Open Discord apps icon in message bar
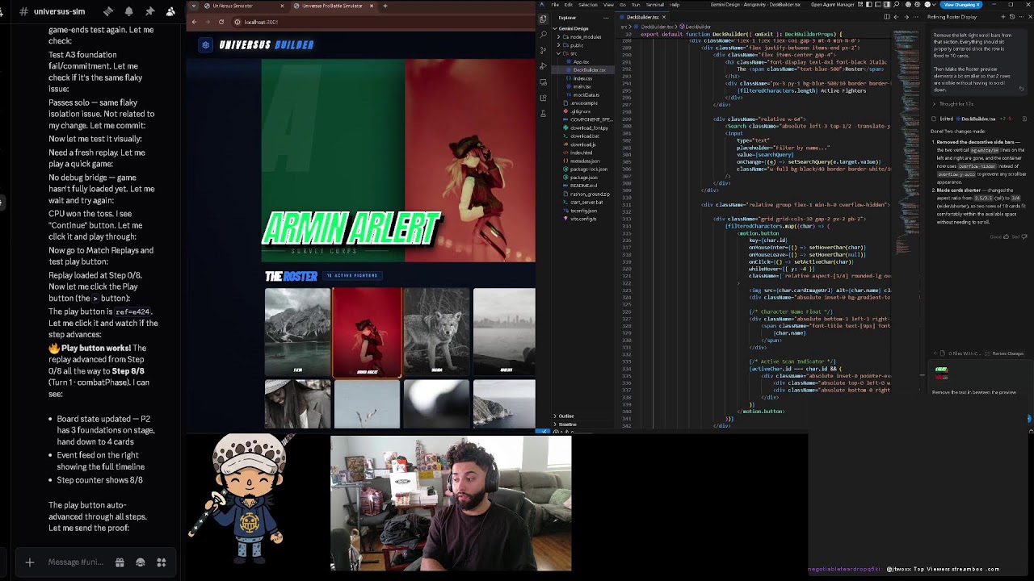 click(162, 562)
